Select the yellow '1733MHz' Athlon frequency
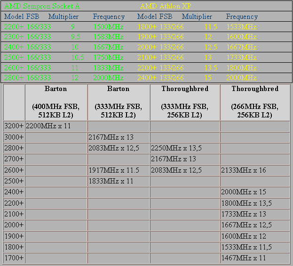The width and height of the screenshot is (293, 266). [241, 58]
